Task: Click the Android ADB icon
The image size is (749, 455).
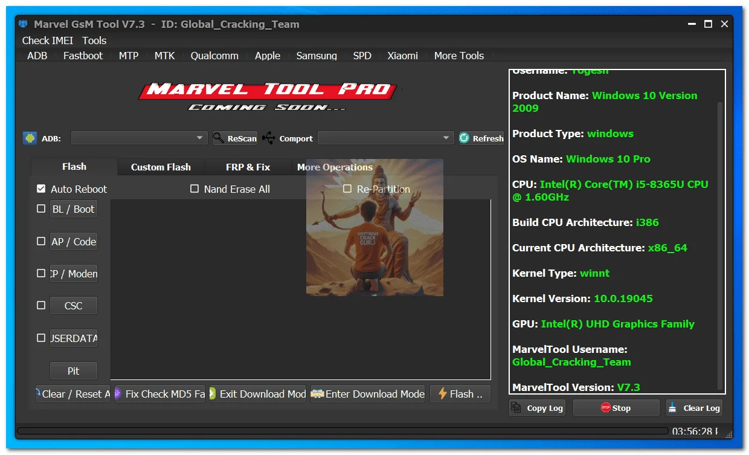Action: click(x=29, y=138)
